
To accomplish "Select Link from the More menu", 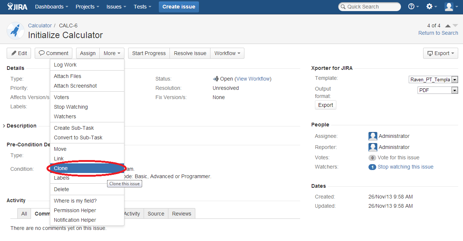I will pyautogui.click(x=87, y=159).
